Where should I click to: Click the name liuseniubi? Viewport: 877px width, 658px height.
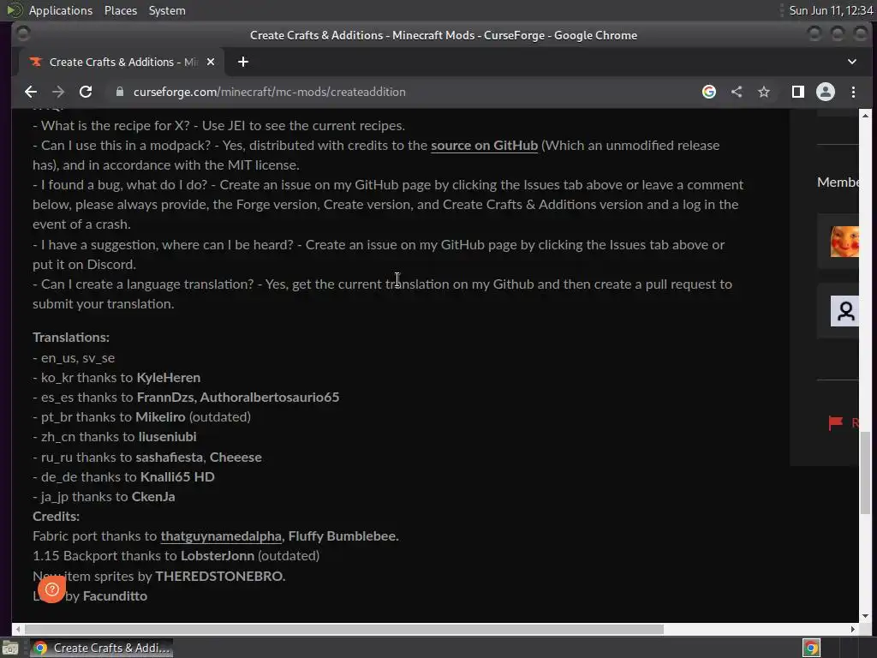[167, 436]
